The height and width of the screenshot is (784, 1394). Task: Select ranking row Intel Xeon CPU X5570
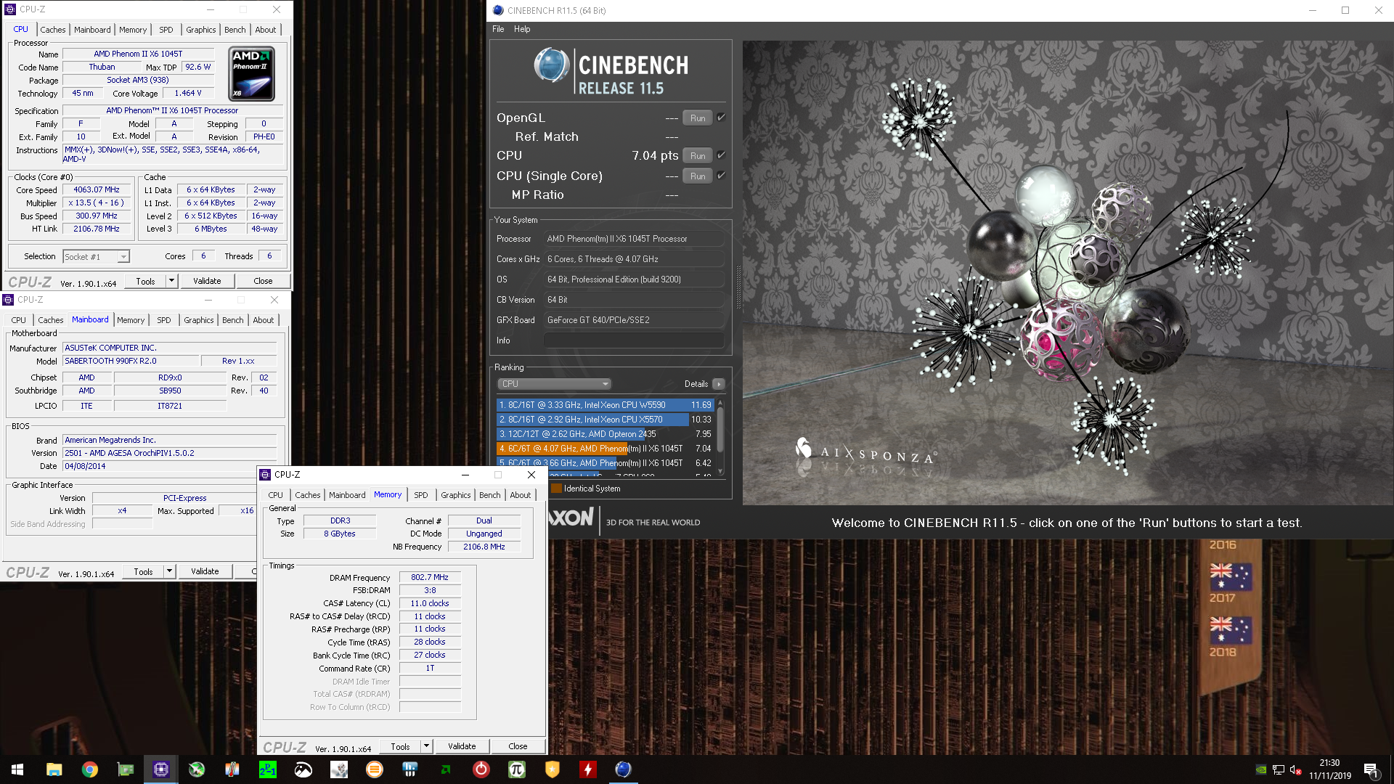605,420
